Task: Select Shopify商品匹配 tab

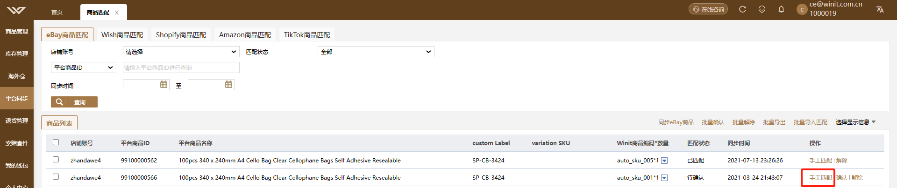Action: coord(181,34)
